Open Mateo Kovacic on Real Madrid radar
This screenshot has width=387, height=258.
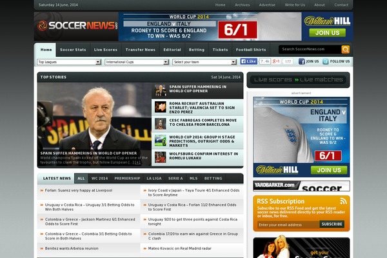(x=180, y=248)
